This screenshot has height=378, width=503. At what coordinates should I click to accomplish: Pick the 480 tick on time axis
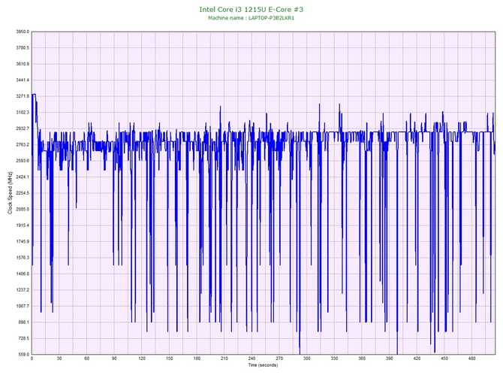click(x=472, y=358)
